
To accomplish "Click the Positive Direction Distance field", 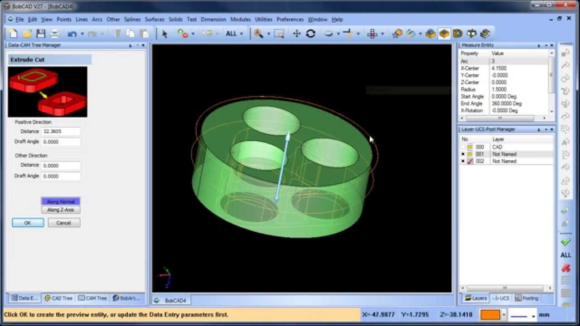I will point(61,131).
